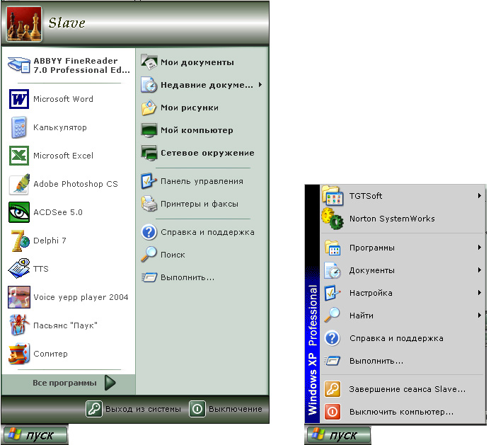Screen dimensions: 491x445
Task: Click the Выключение button
Action: (x=226, y=409)
